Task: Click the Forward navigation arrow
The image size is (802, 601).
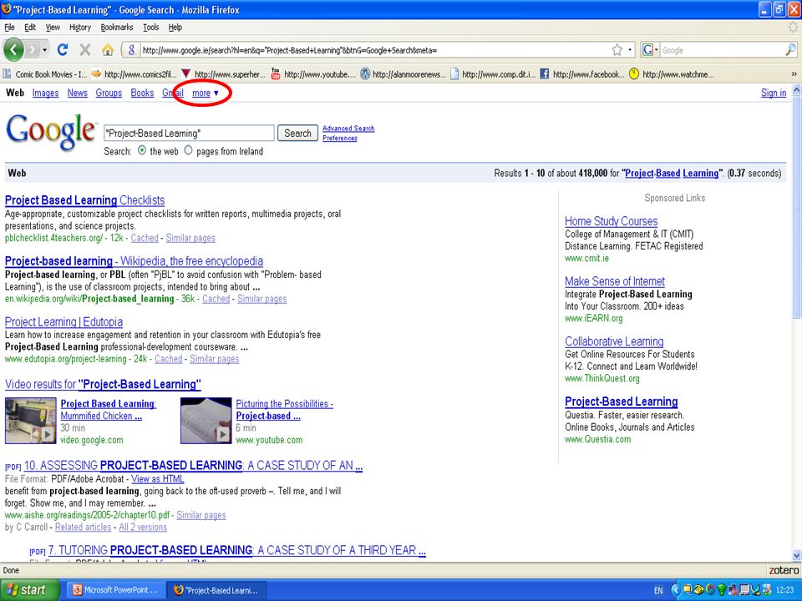Action: [x=33, y=50]
